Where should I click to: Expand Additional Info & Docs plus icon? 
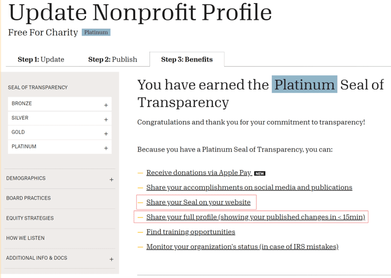[x=111, y=259]
